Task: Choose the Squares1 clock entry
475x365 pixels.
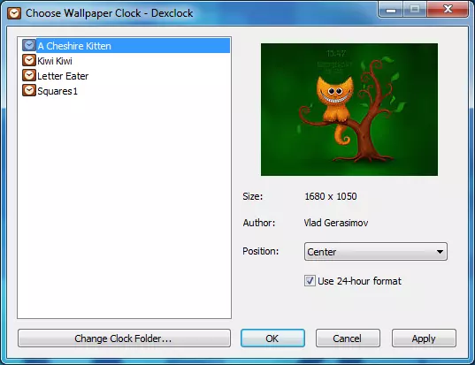Action: [x=57, y=91]
